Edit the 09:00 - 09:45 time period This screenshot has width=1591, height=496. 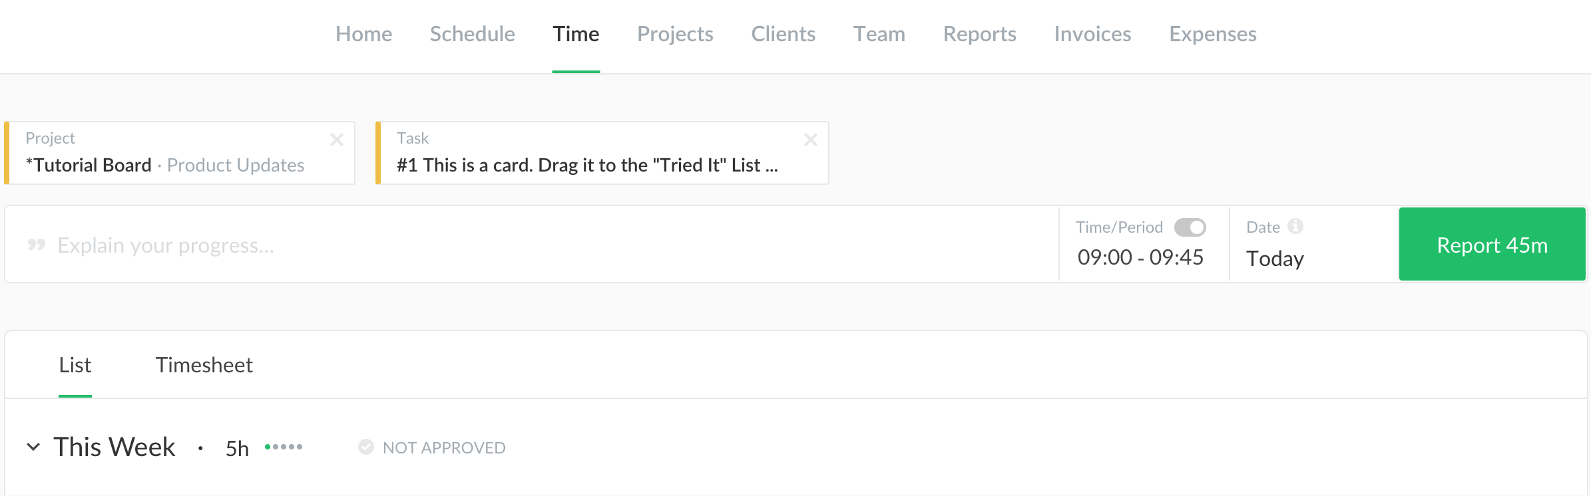(1140, 257)
